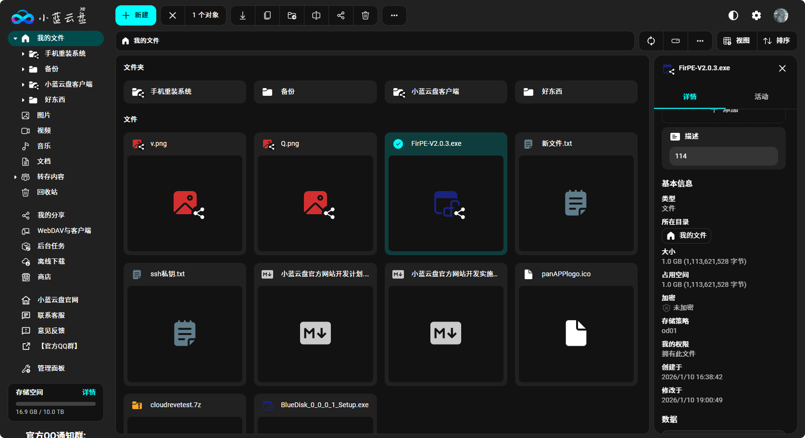Open the 排序 sort dropdown
The image size is (805, 438).
coord(777,41)
